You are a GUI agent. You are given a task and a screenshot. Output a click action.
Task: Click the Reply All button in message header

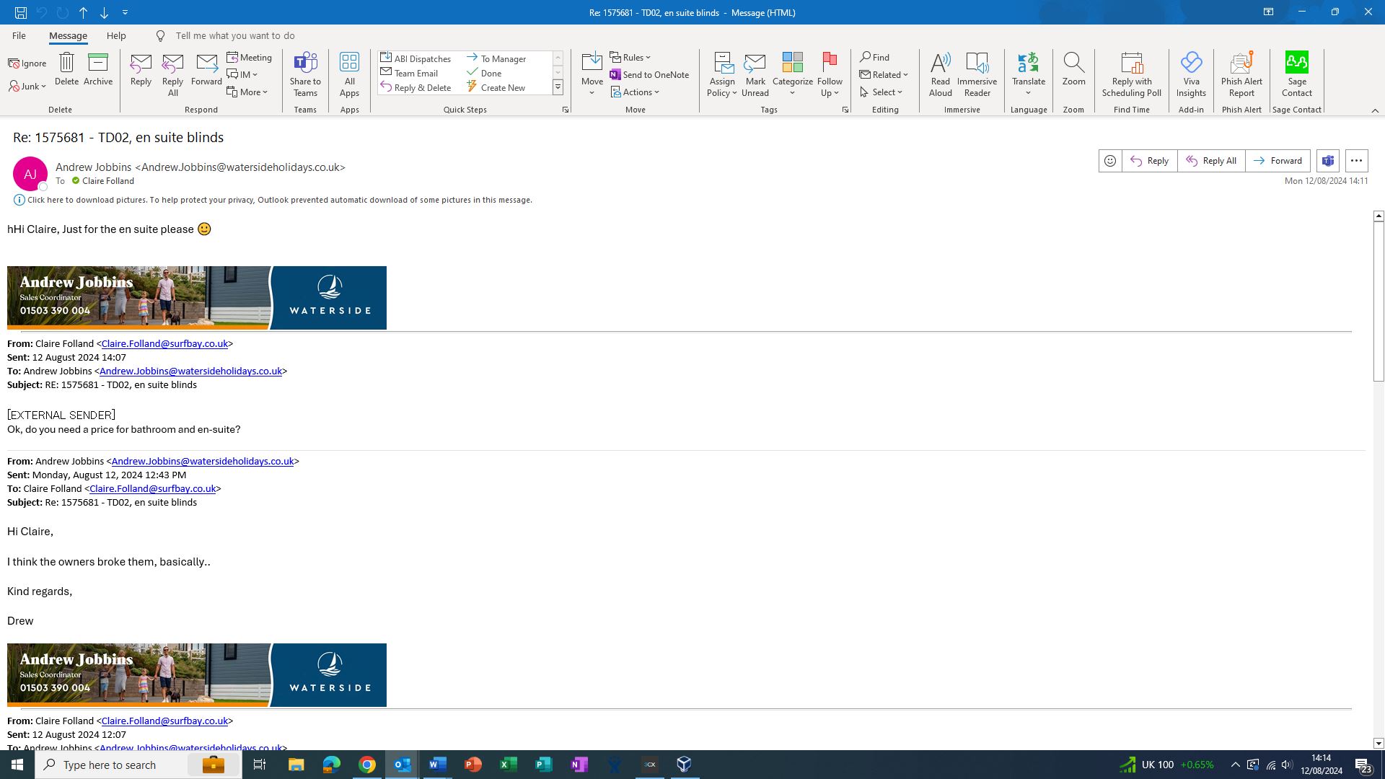point(1210,161)
